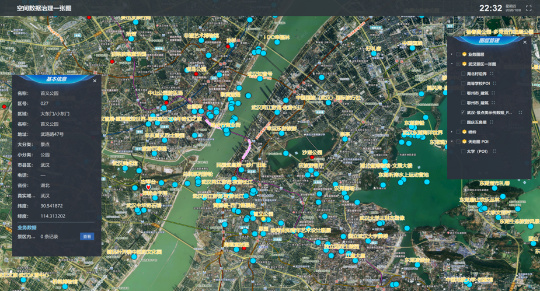The height and width of the screenshot is (291, 540).
Task: Click the address value 武珞路47号
Action: pos(52,134)
